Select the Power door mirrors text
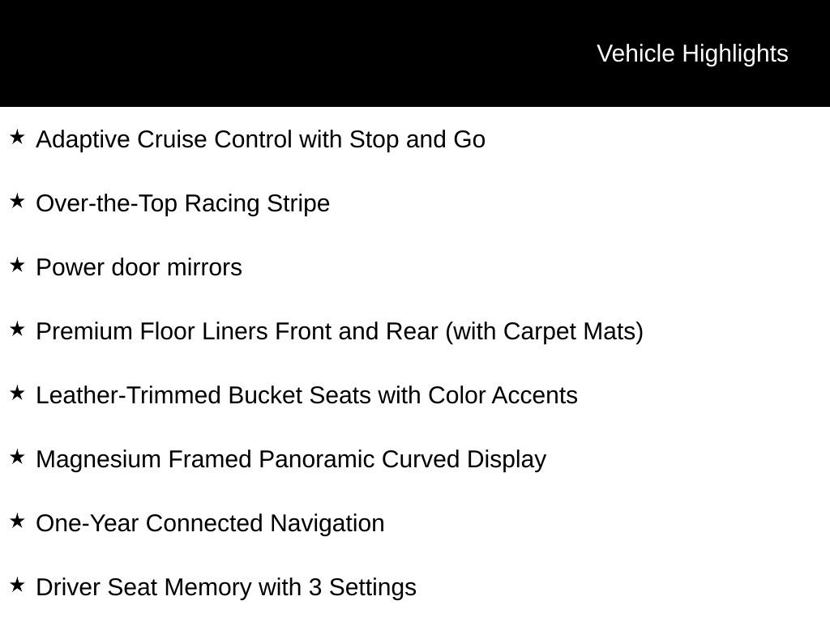This screenshot has height=622, width=830. click(x=139, y=267)
